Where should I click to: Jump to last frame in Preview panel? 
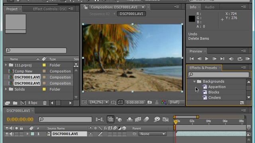[222, 59]
